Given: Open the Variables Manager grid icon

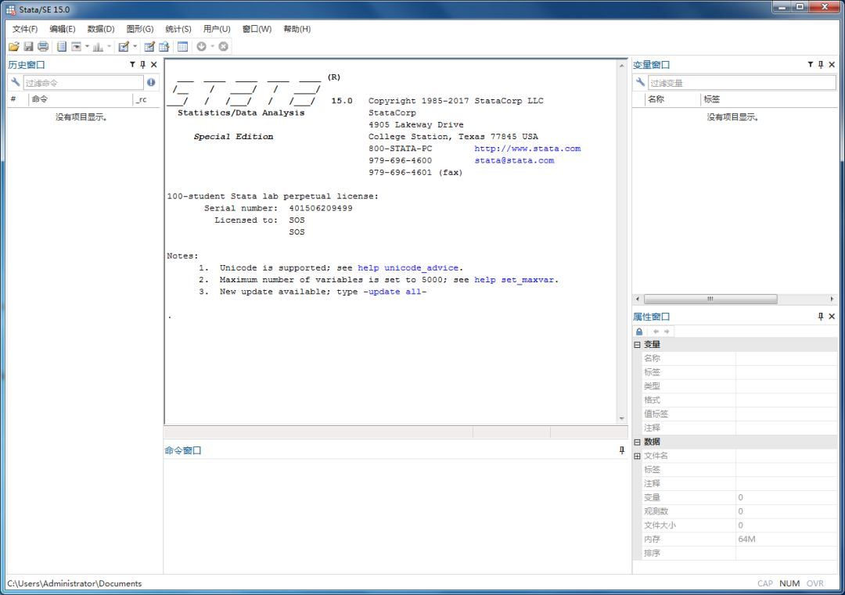Looking at the screenshot, I should (182, 47).
